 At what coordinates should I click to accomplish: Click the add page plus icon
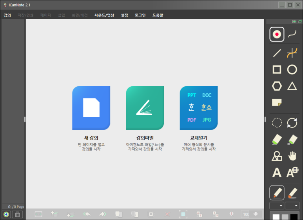click(x=6, y=215)
